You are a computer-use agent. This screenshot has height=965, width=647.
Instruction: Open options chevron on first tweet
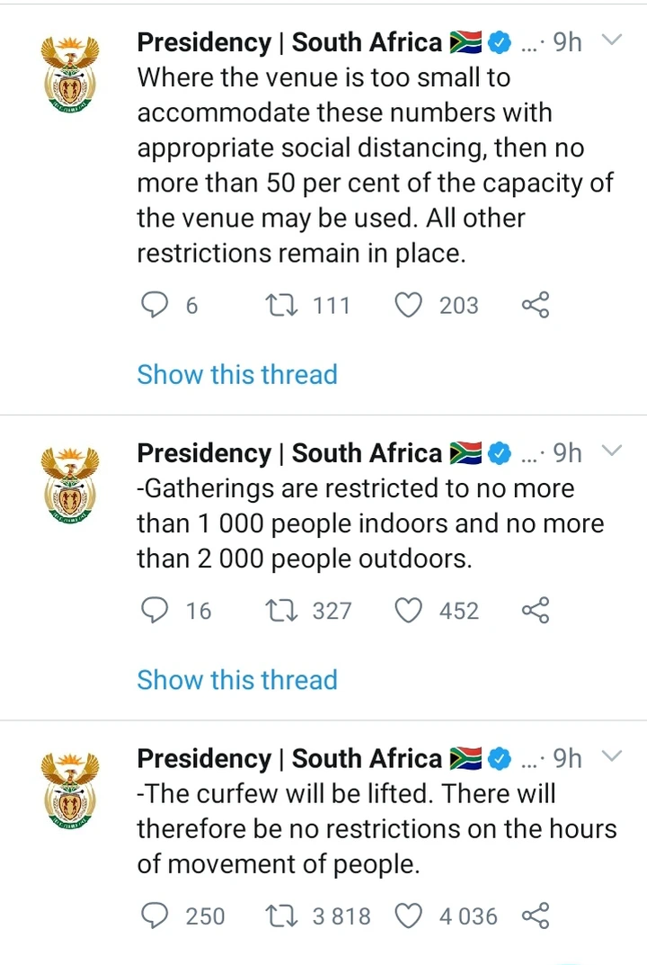(612, 40)
